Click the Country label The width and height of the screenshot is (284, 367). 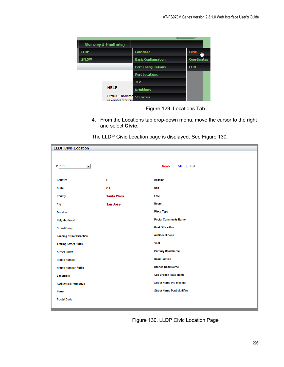click(62, 180)
